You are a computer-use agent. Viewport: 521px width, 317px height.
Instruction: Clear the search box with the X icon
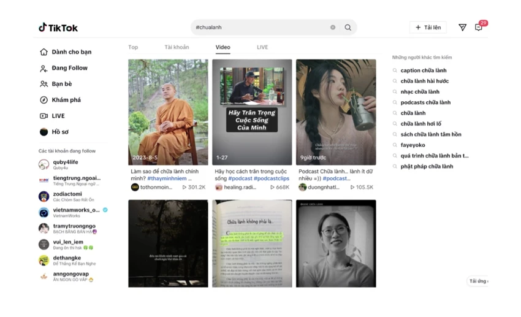[333, 27]
